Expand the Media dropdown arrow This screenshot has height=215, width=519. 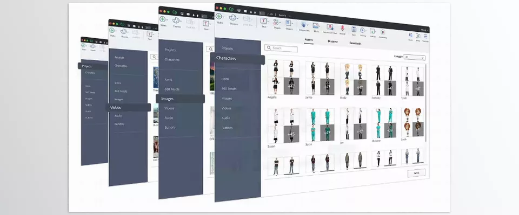pyautogui.click(x=320, y=26)
